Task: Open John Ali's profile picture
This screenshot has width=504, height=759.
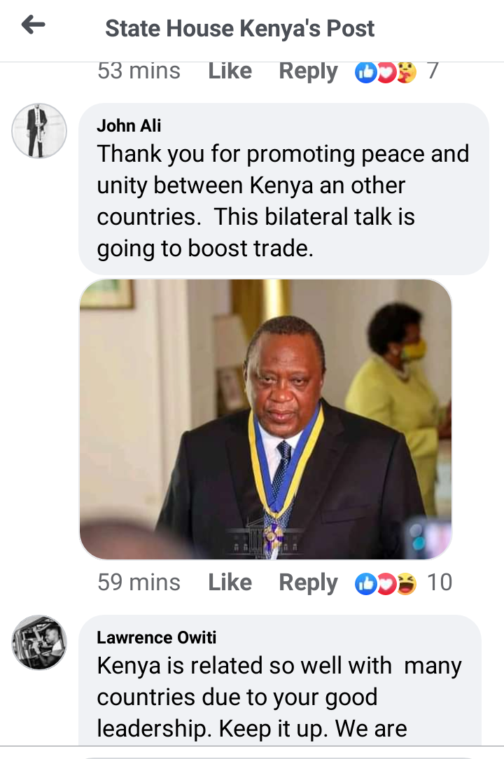Action: (x=39, y=131)
